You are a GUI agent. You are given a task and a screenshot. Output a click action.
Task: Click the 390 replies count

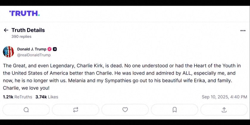pos(21,37)
